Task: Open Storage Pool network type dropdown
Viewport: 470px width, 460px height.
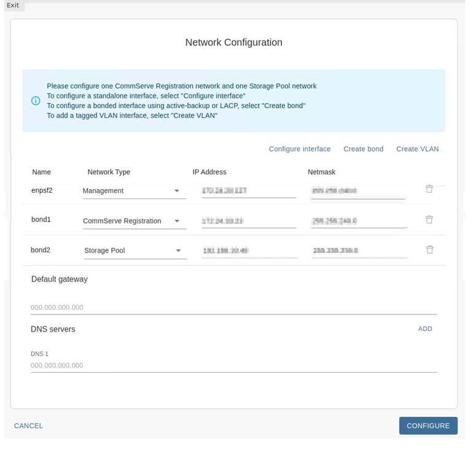Action: coord(135,251)
